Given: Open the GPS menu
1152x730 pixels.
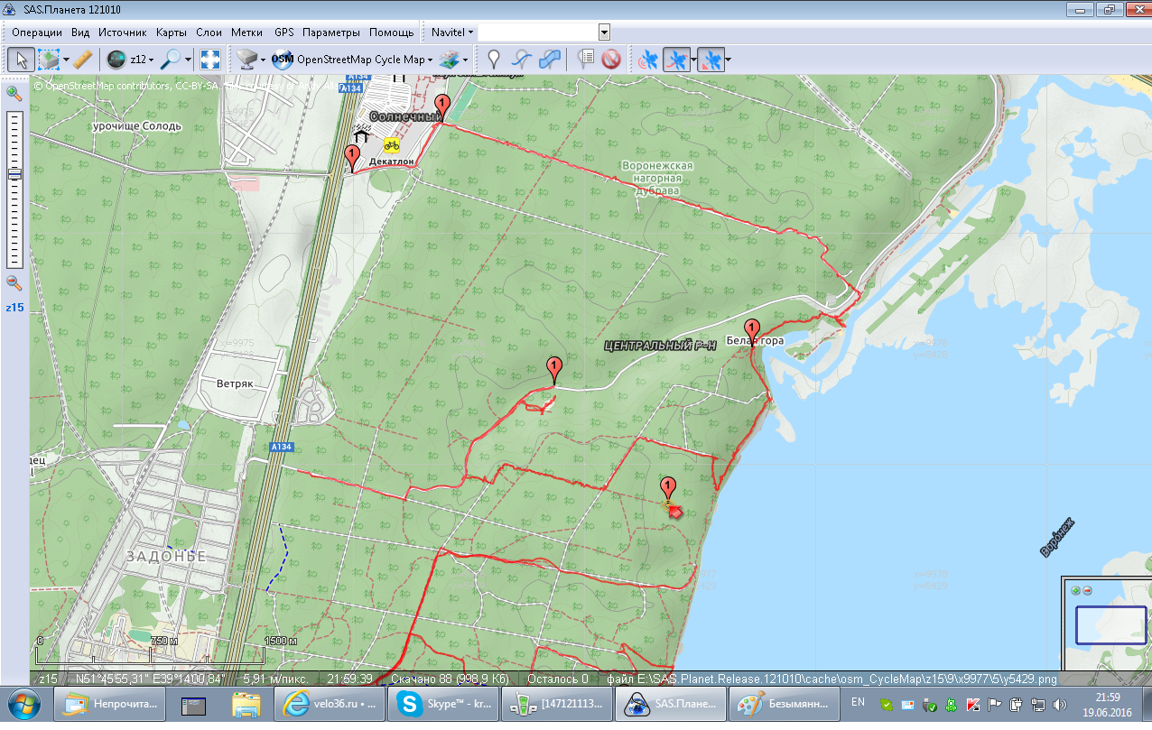Looking at the screenshot, I should (283, 32).
